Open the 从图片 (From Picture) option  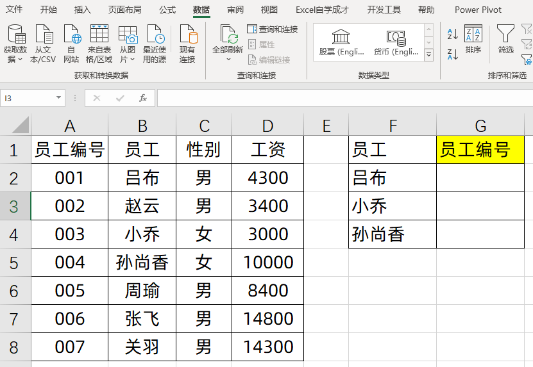[x=128, y=44]
